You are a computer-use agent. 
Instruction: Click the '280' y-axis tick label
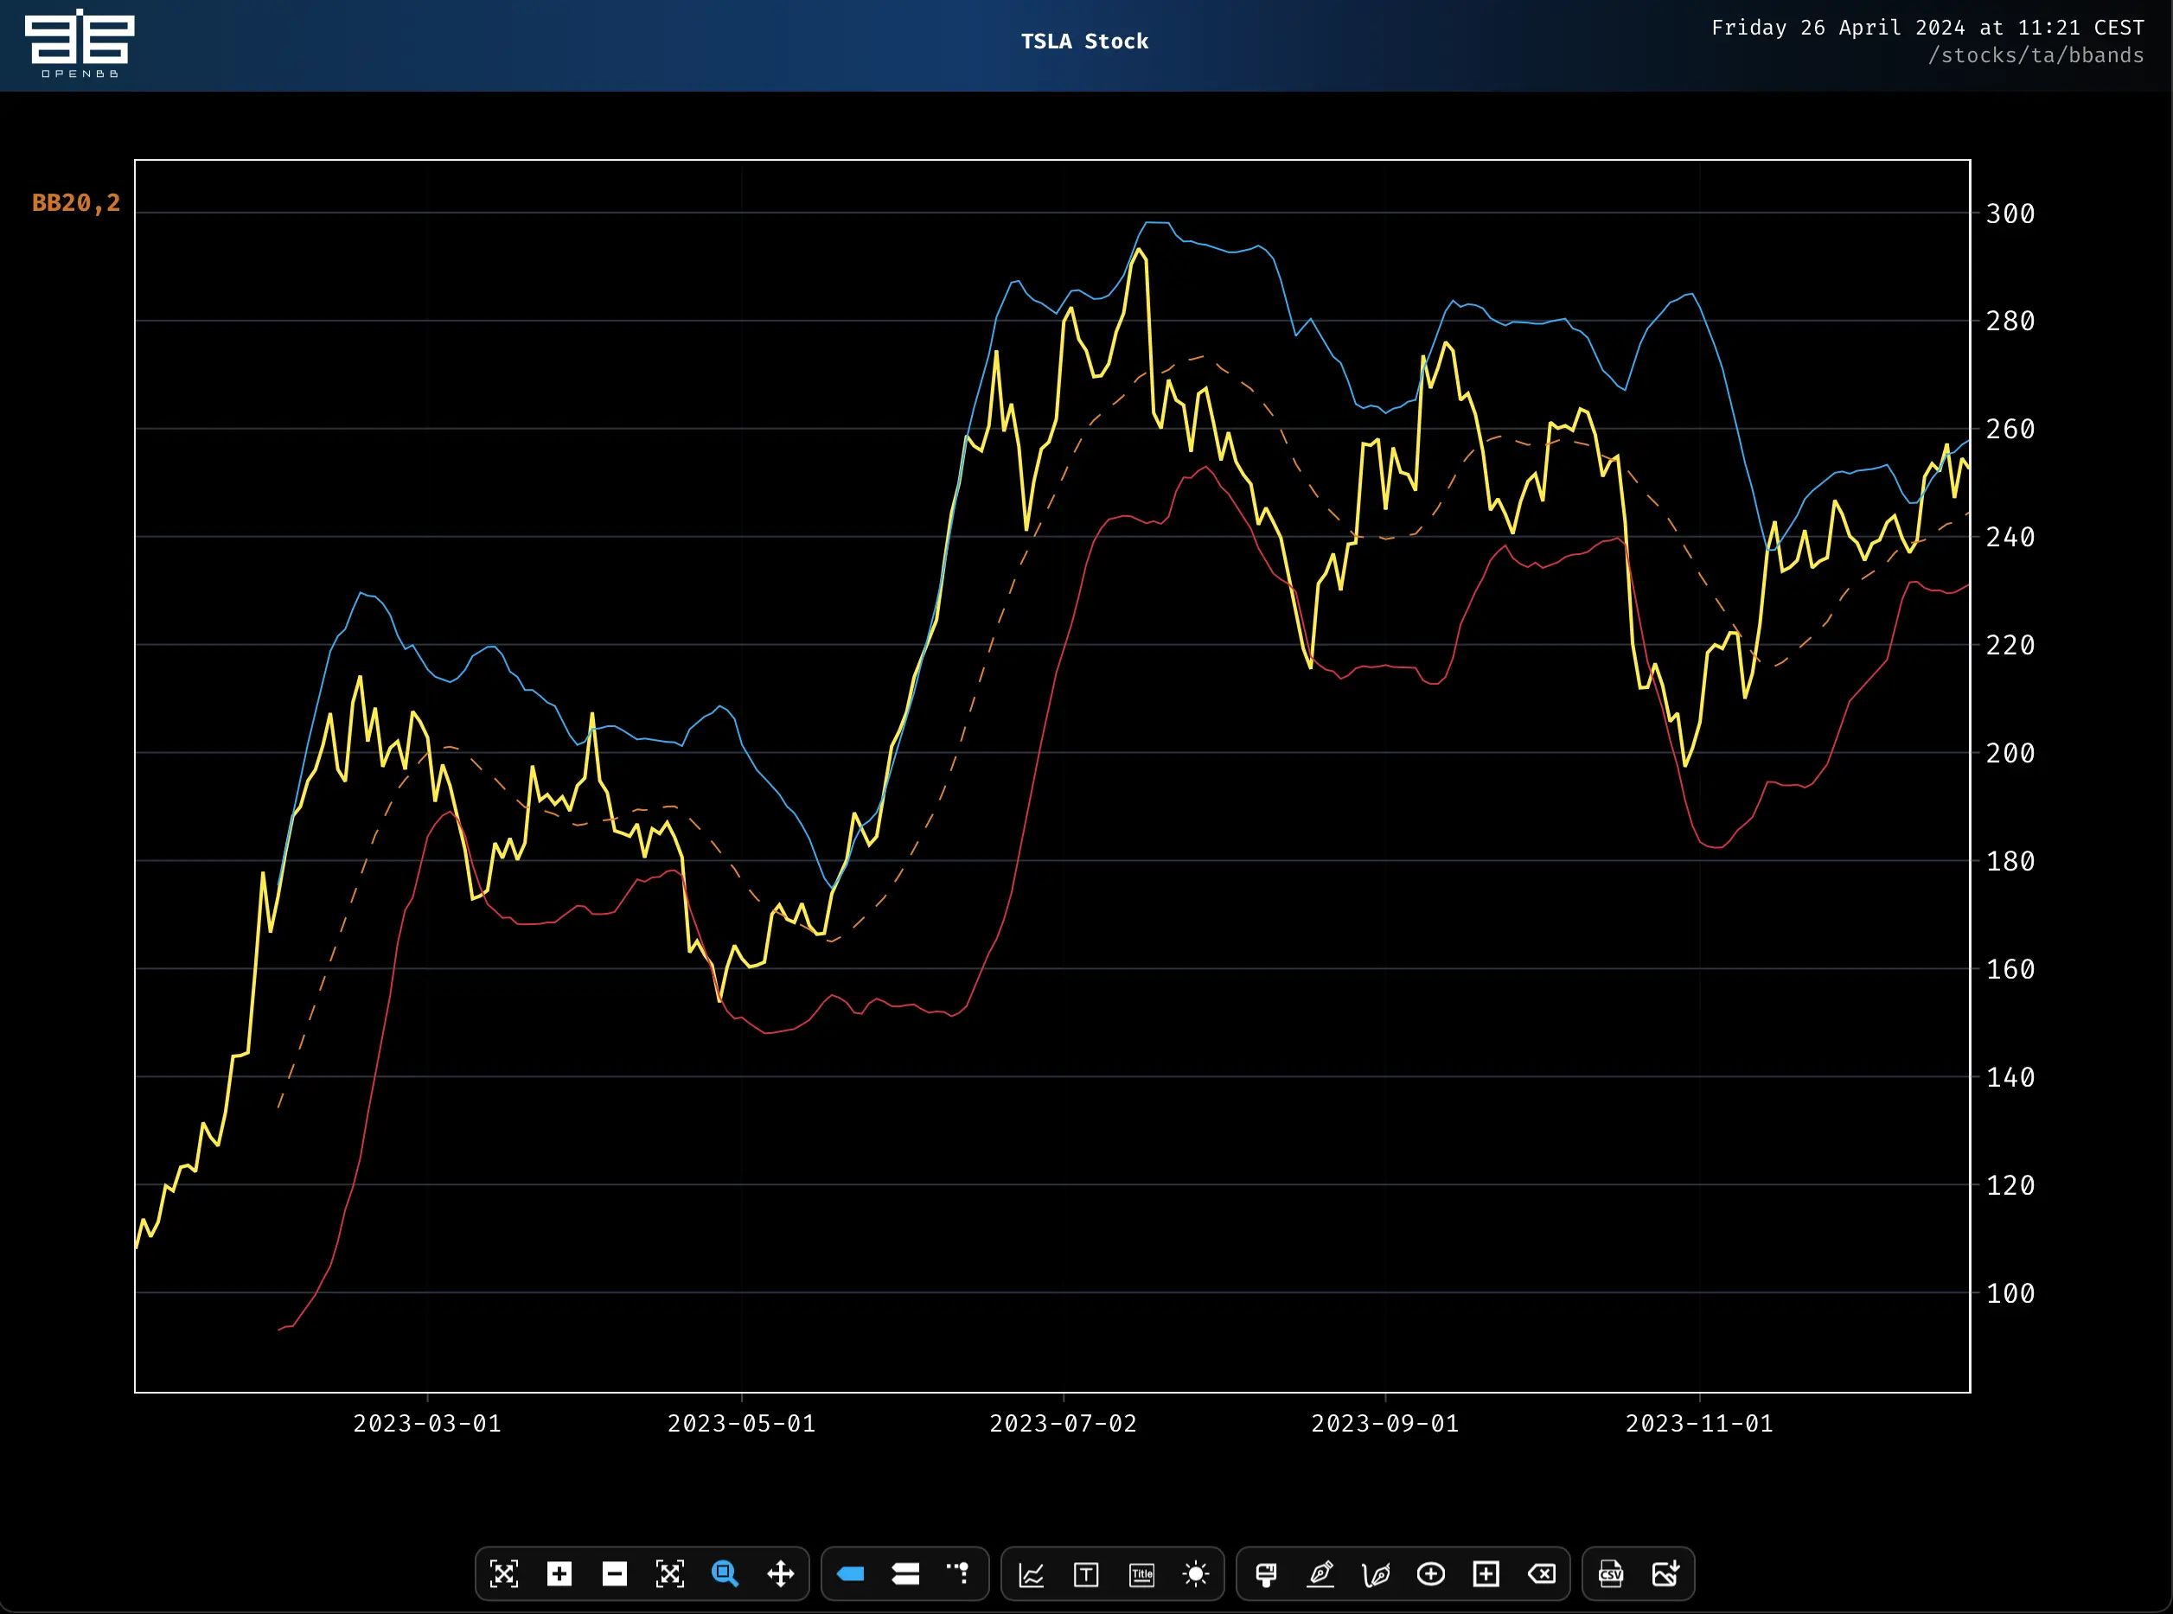click(x=2010, y=322)
